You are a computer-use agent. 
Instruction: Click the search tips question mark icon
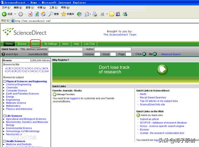tap(3, 54)
